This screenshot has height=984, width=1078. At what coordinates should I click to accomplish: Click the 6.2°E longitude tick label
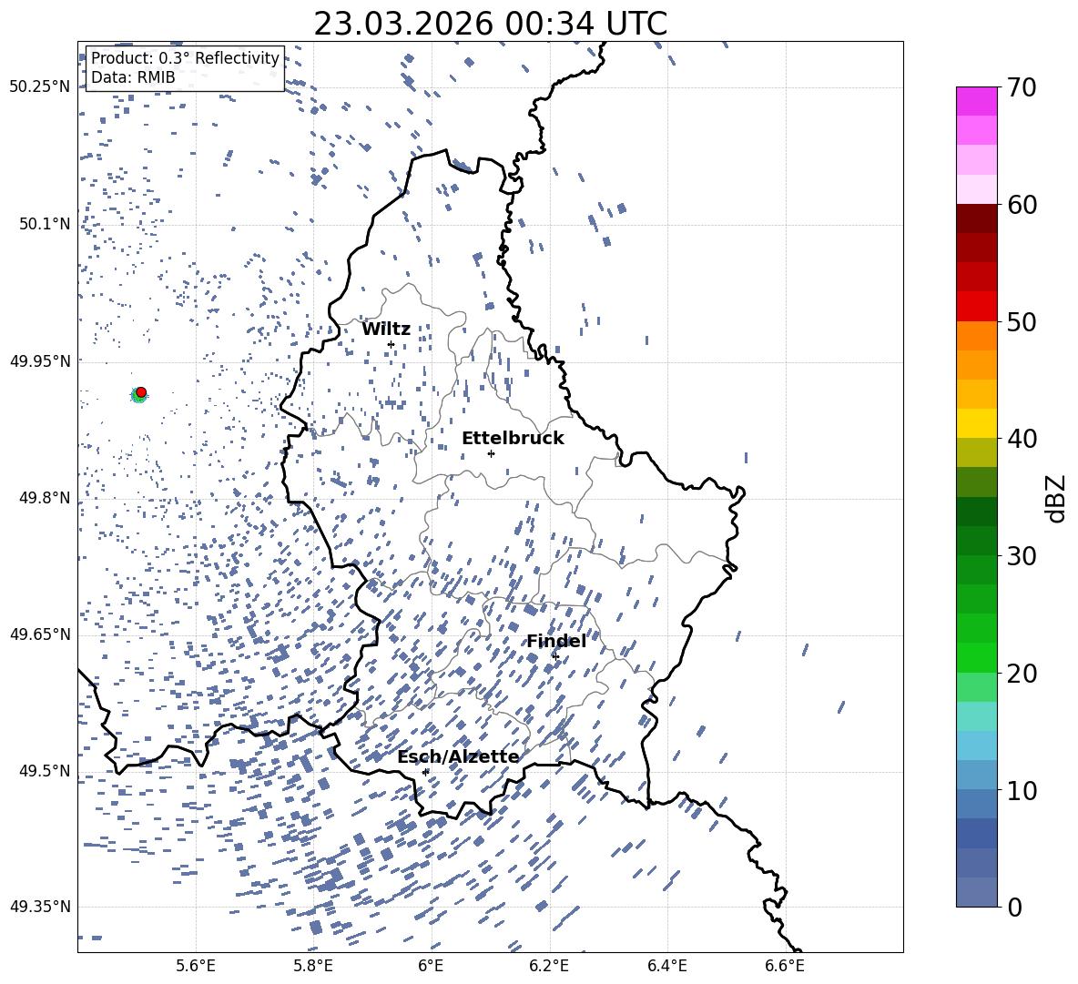coord(549,966)
